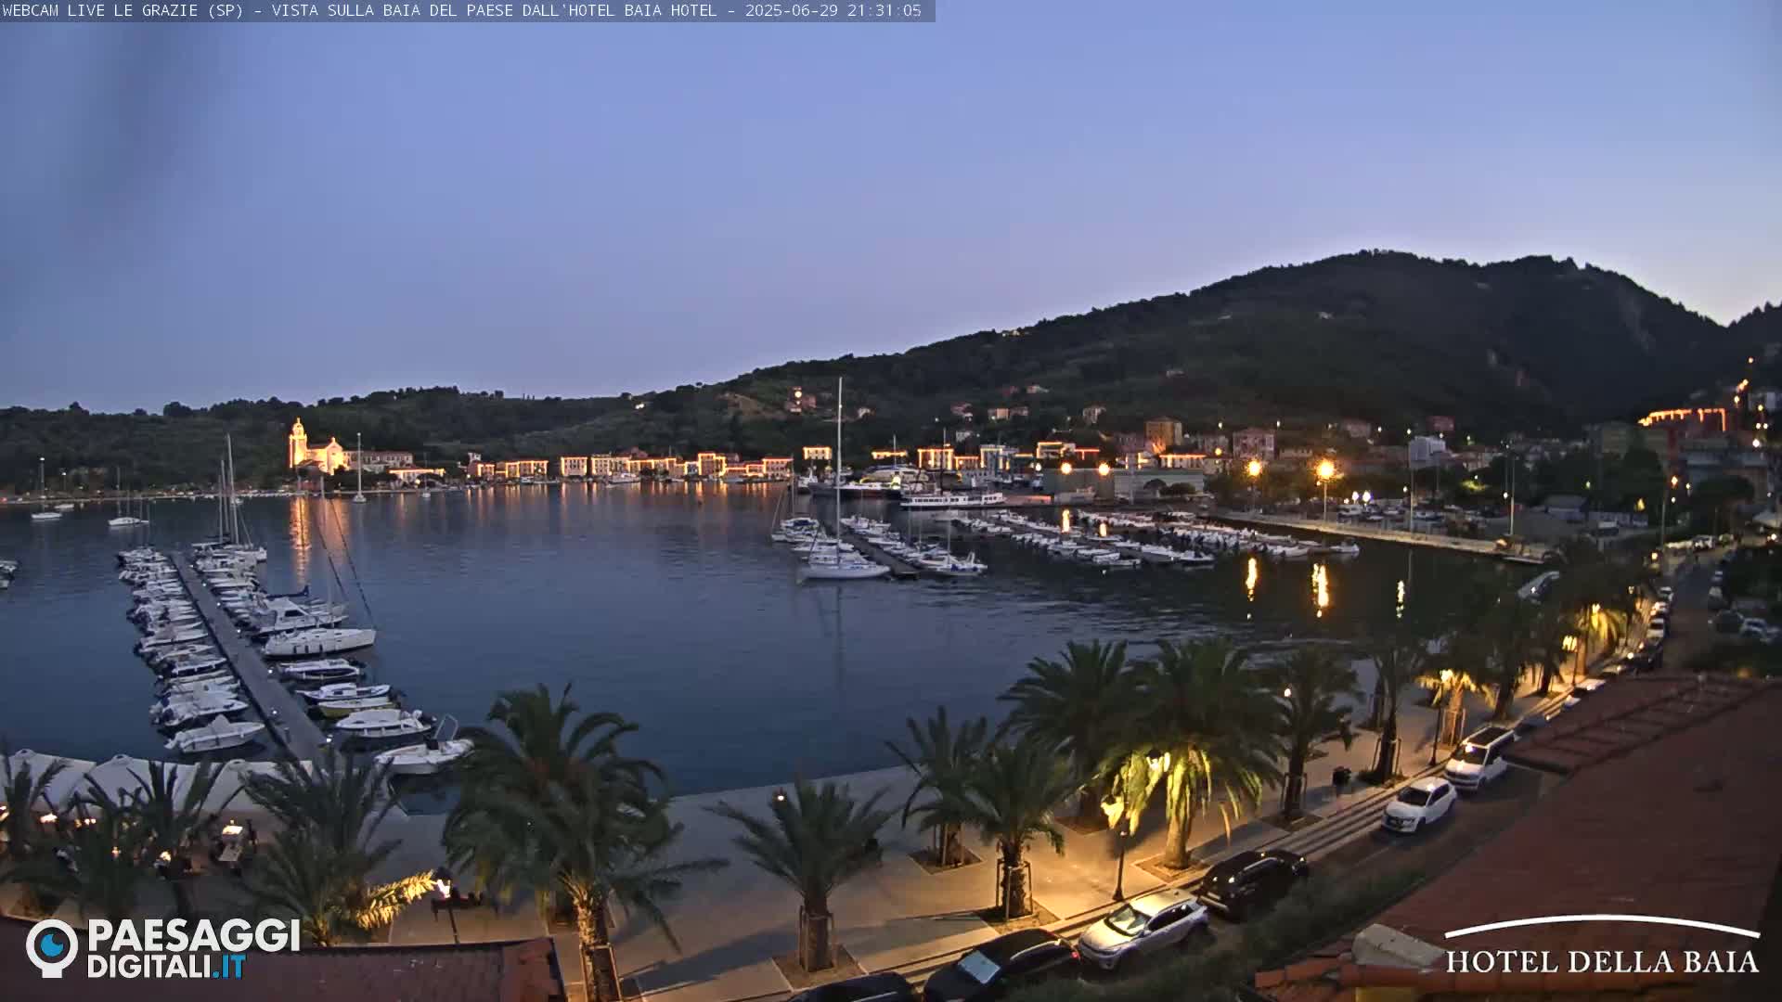Click the HOTEL DELLA BAIA logo
Image resolution: width=1782 pixels, height=1002 pixels.
tap(1602, 945)
